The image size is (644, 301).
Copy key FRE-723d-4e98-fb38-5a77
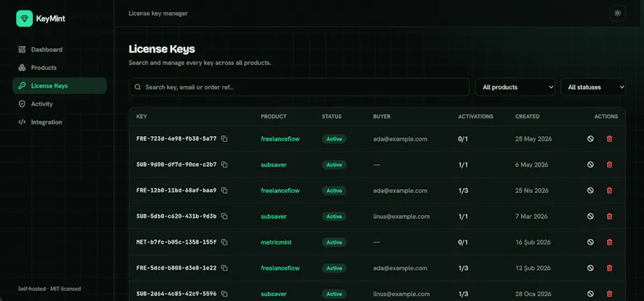click(x=225, y=138)
